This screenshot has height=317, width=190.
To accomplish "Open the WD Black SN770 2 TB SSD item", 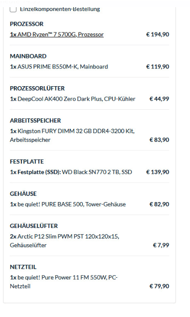I will [x=71, y=172].
